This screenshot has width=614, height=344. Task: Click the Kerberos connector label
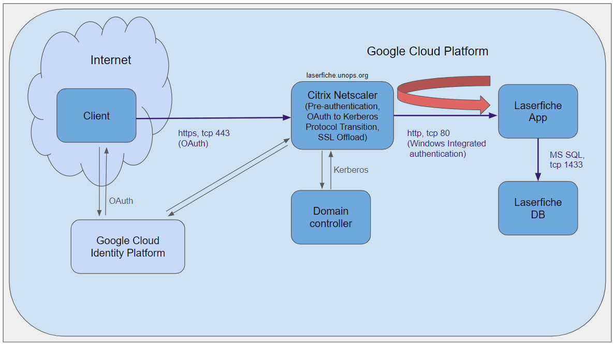(351, 170)
